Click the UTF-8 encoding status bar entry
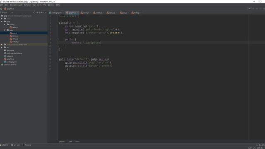The height and width of the screenshot is (149, 265). [260, 148]
